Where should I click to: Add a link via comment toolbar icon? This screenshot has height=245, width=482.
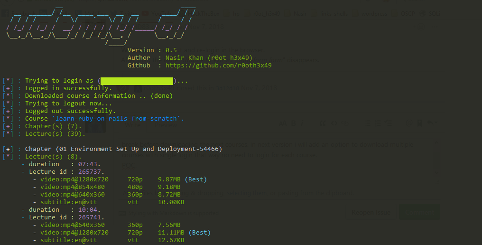(x=345, y=123)
